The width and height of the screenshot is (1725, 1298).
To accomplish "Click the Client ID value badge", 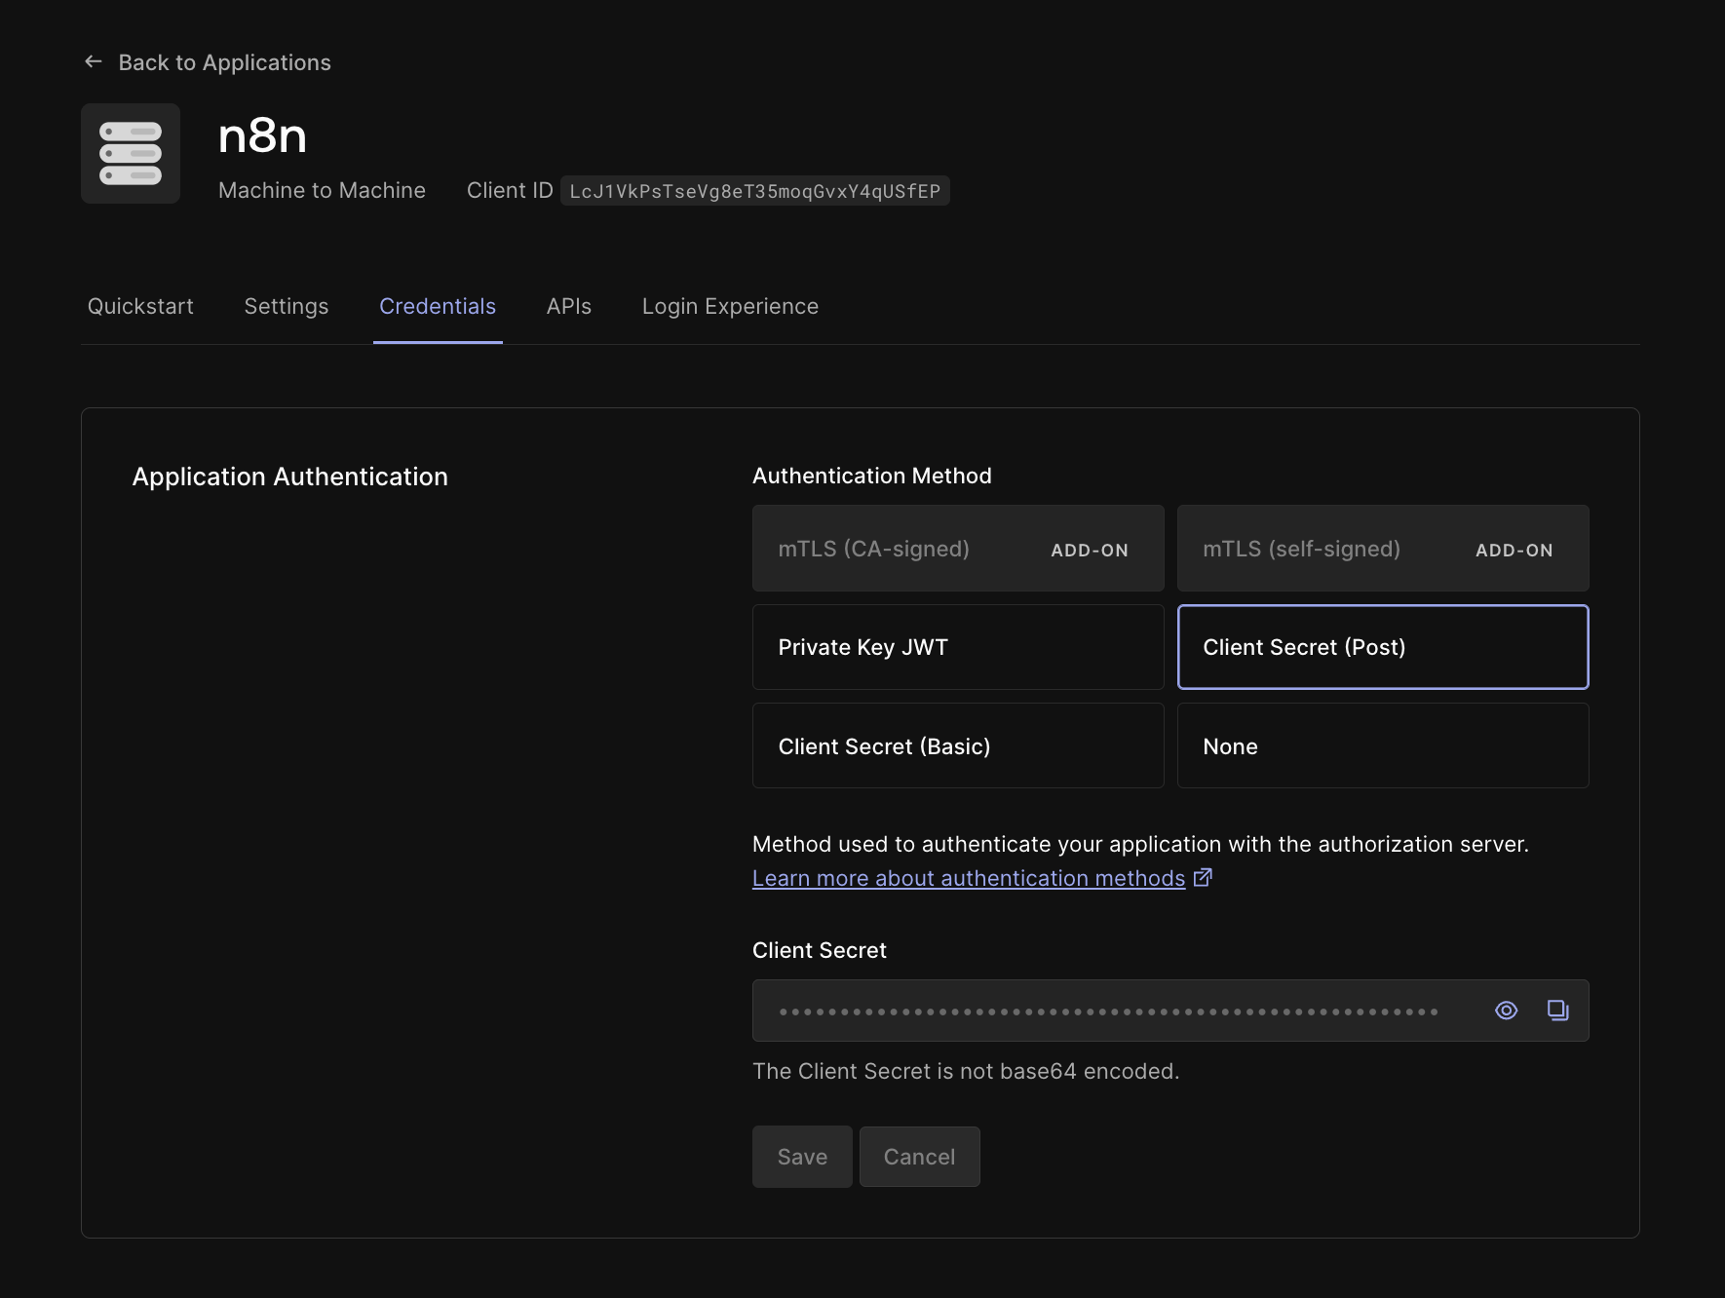I will point(754,191).
